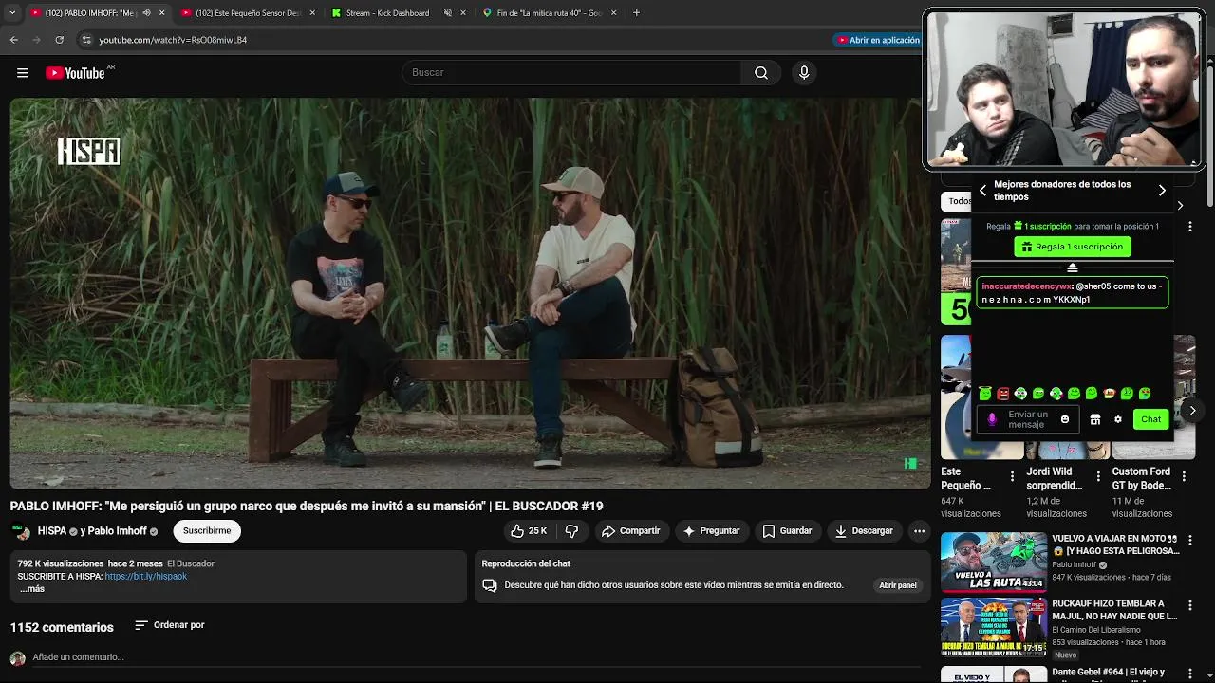Send message with the green Chat button
This screenshot has width=1215, height=683.
click(1150, 419)
